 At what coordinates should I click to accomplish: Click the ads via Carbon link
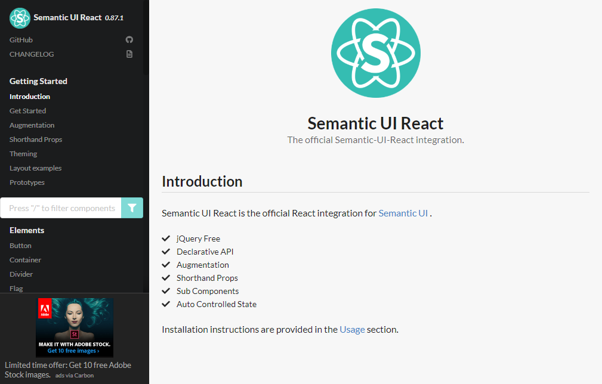pos(75,376)
